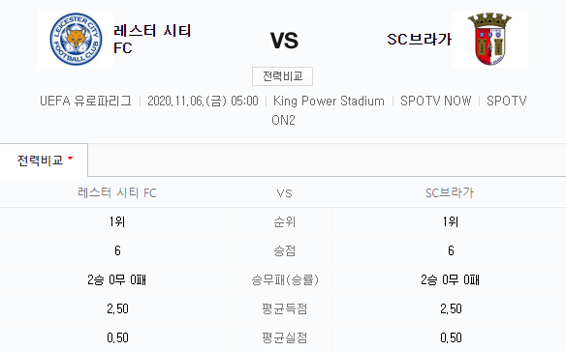Click the 순위 row label
The height and width of the screenshot is (351, 566).
[x=284, y=221]
